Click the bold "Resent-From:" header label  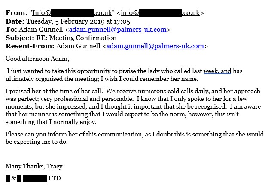pyautogui.click(x=30, y=46)
